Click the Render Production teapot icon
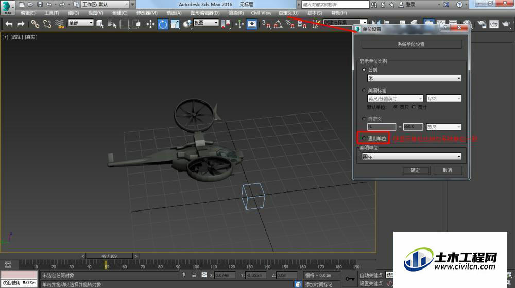Image resolution: width=515 pixels, height=288 pixels. [x=506, y=24]
